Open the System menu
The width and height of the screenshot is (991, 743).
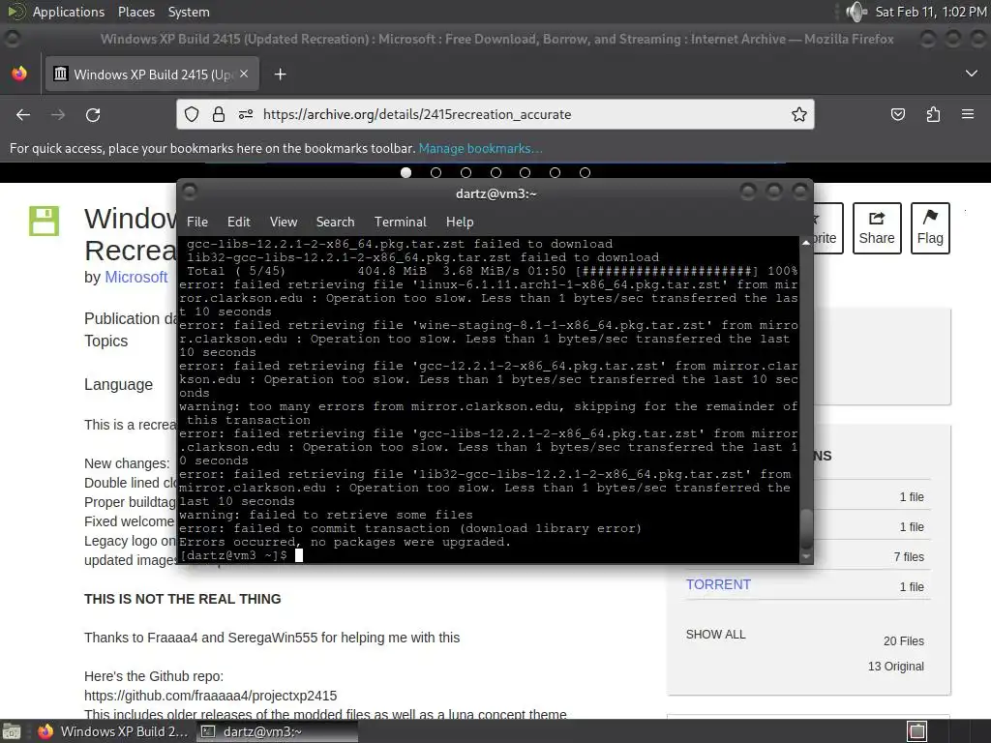[x=189, y=12]
